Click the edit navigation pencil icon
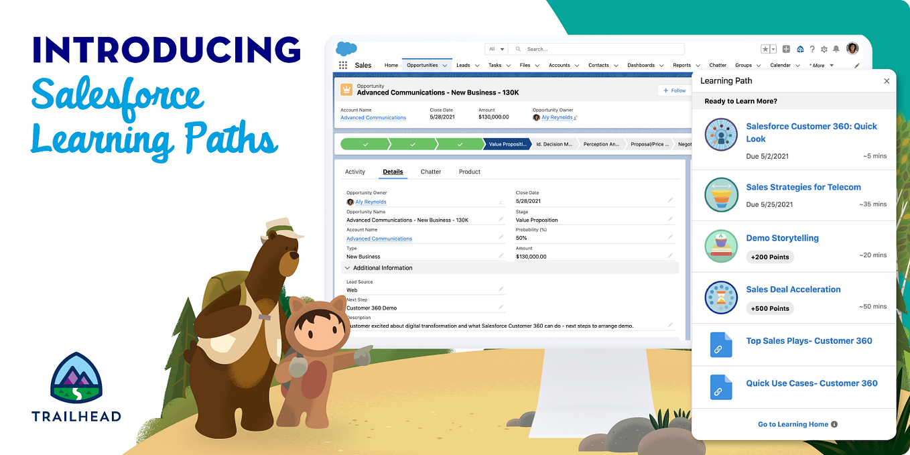Image resolution: width=910 pixels, height=455 pixels. pos(856,66)
